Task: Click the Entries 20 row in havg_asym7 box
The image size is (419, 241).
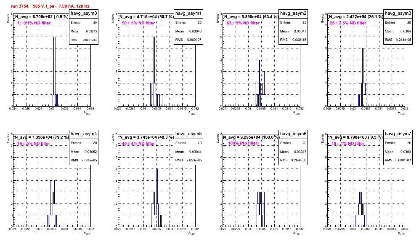Action: point(398,143)
